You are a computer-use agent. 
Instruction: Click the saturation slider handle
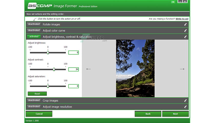[48, 86]
